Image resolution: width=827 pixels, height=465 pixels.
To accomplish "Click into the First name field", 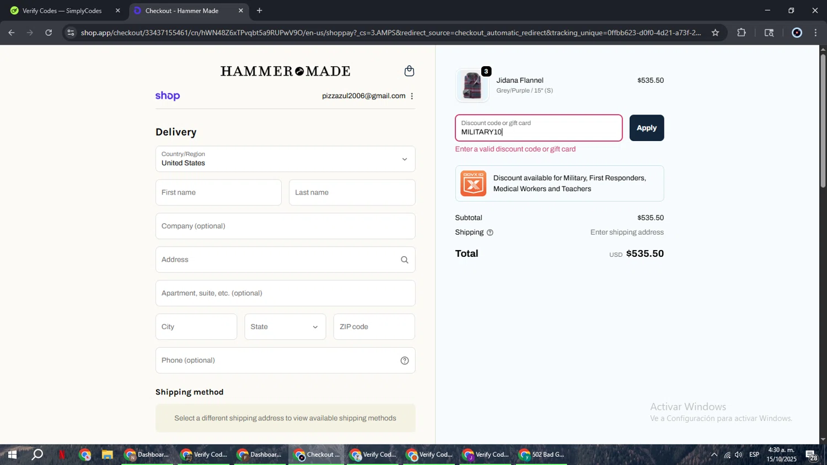I will (x=218, y=192).
